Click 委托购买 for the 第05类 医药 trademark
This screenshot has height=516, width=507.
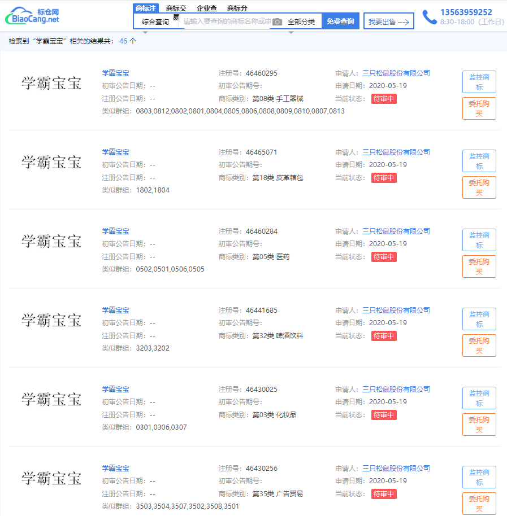479,266
